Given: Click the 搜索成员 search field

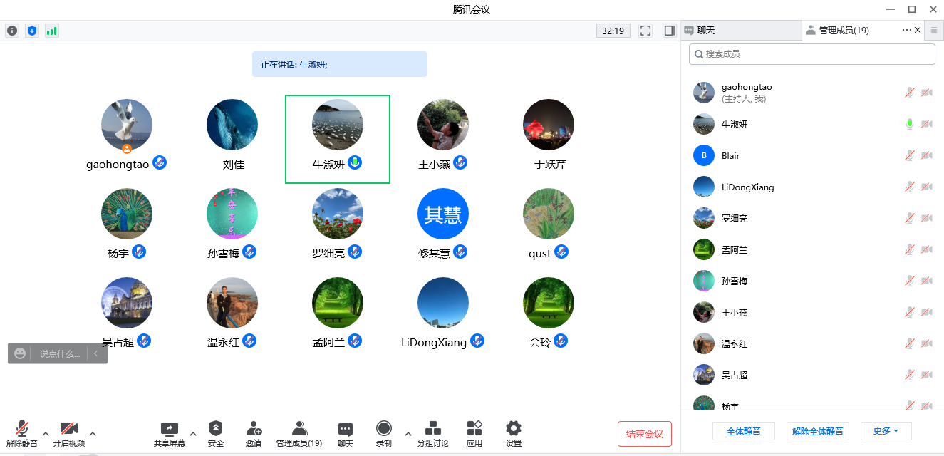Looking at the screenshot, I should 812,54.
